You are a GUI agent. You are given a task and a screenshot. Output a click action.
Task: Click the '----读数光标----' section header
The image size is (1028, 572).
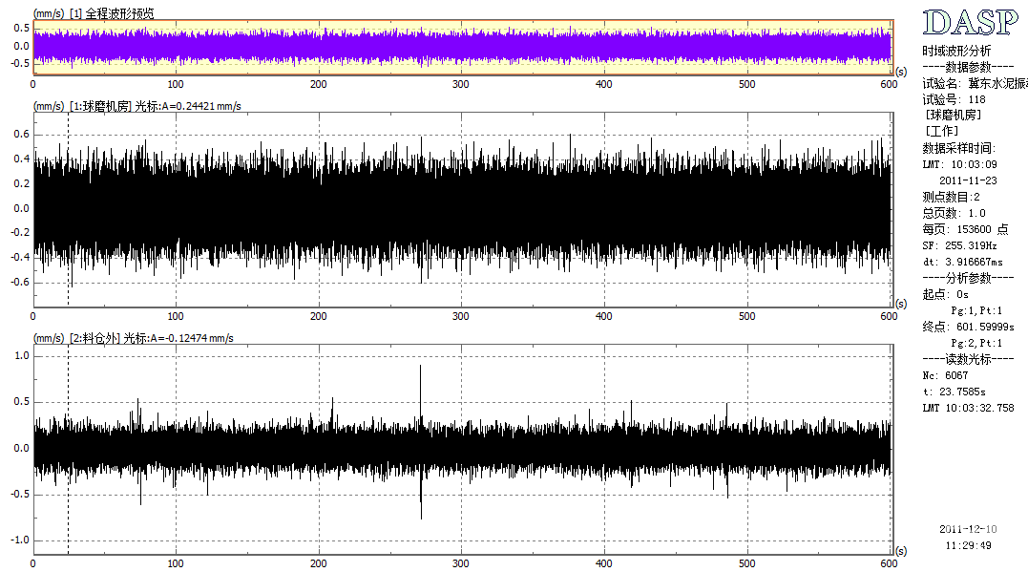click(968, 359)
